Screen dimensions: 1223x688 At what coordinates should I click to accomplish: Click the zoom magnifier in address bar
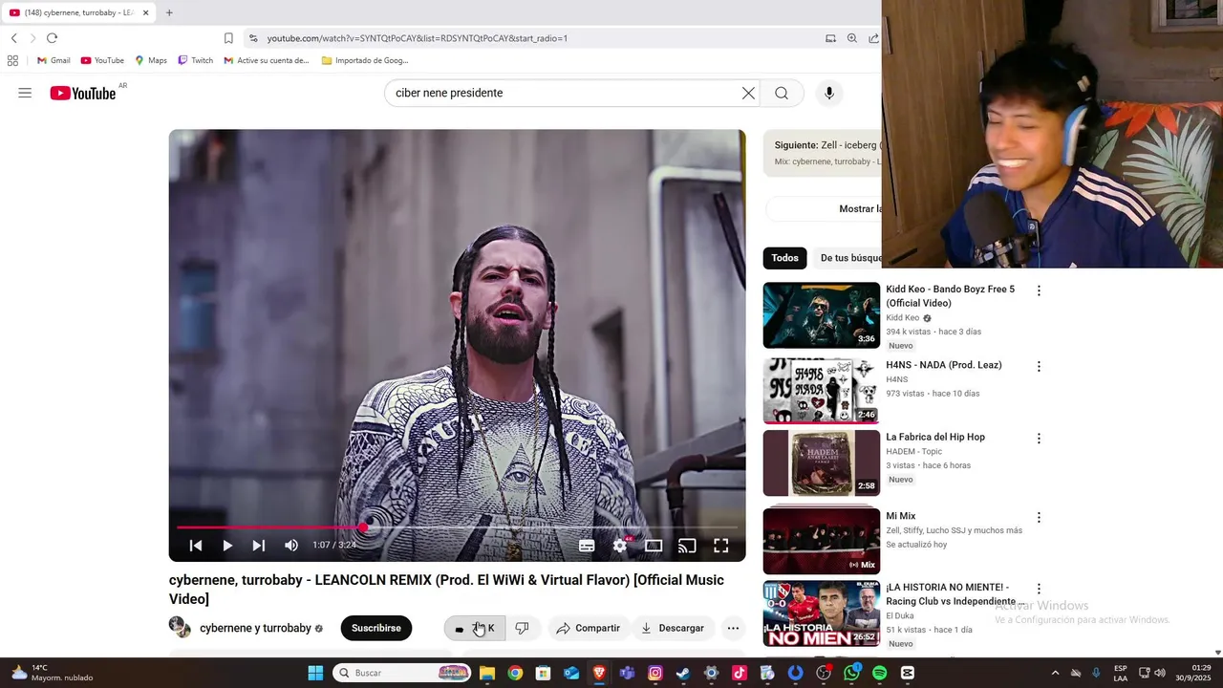[x=852, y=38]
